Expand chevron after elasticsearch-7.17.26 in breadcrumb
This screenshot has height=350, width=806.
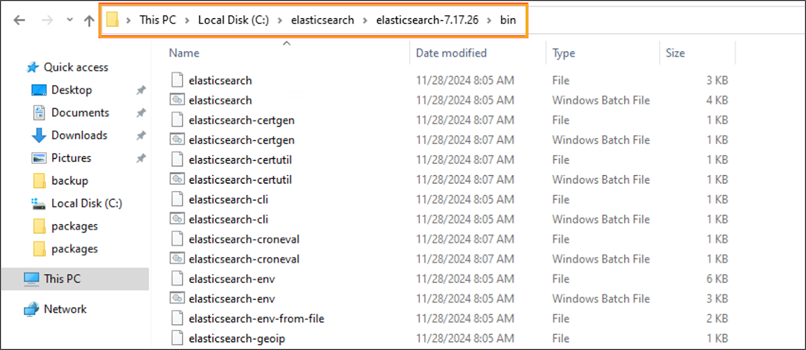click(x=489, y=21)
